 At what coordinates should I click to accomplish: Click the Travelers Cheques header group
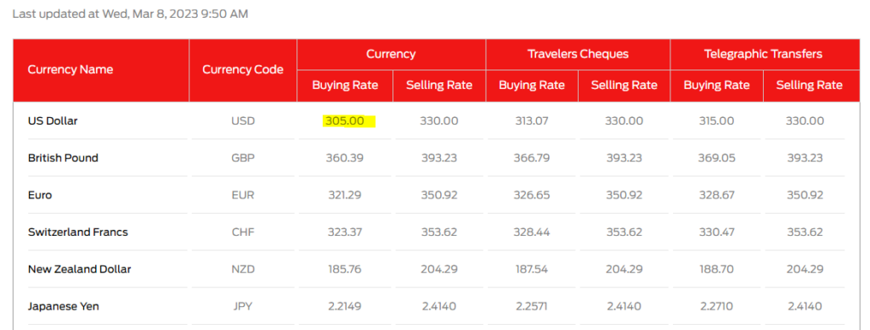click(x=578, y=54)
